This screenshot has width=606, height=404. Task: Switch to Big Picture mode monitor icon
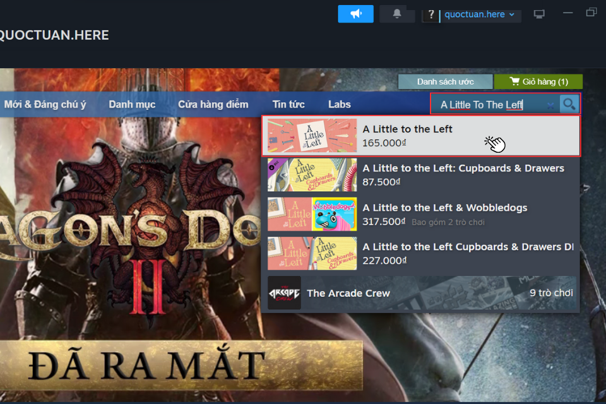coord(539,15)
